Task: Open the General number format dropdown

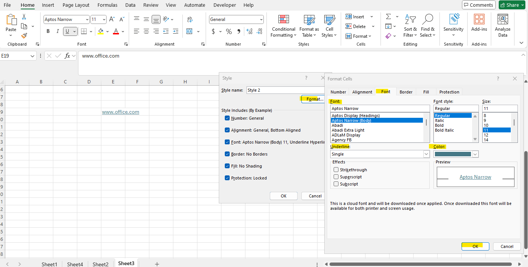Action: click(261, 19)
